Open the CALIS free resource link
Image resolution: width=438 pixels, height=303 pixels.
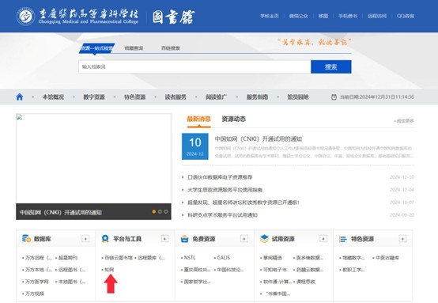(223, 258)
